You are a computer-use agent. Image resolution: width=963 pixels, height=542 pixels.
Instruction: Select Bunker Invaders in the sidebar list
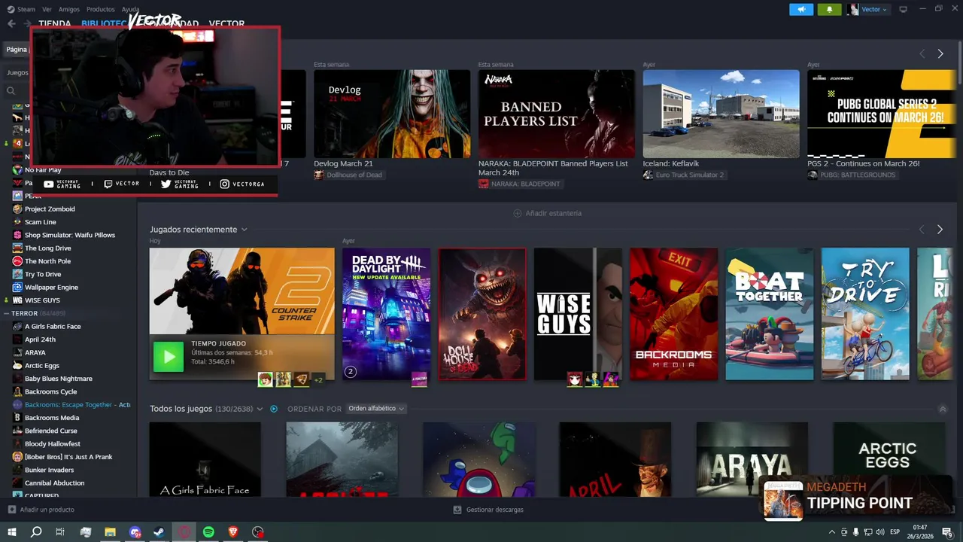click(x=49, y=470)
